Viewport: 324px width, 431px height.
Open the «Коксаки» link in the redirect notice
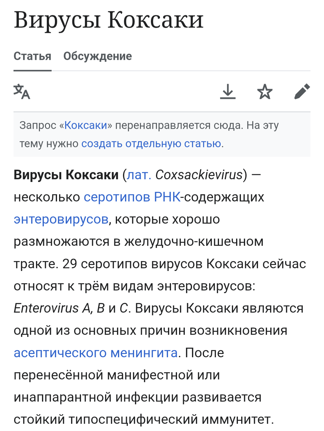click(86, 125)
